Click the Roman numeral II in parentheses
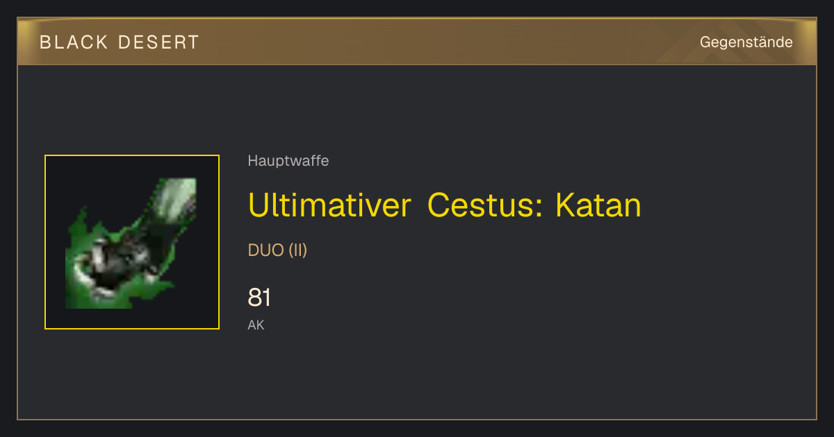 click(x=297, y=250)
